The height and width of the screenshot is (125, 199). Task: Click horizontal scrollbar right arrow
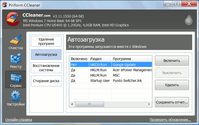[149, 104]
